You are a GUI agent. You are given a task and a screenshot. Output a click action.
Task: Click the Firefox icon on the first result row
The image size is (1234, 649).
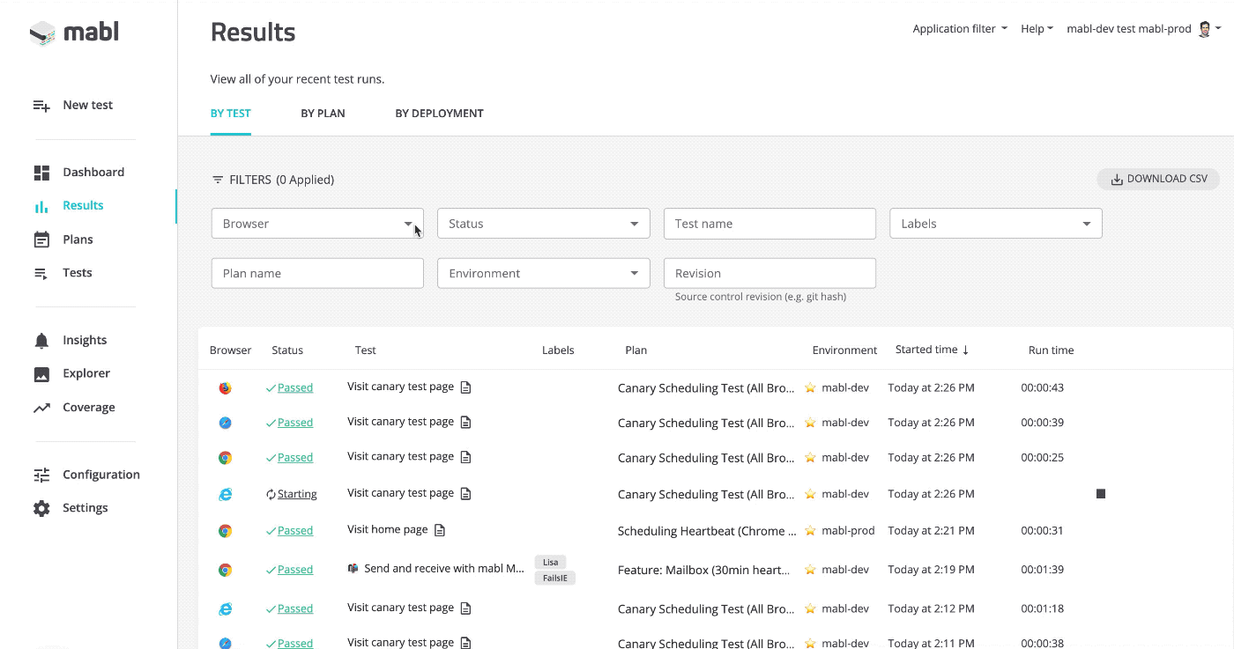click(226, 387)
